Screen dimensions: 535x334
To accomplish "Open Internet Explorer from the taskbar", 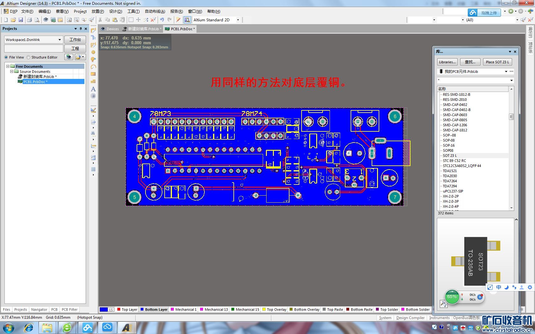I will 28,327.
